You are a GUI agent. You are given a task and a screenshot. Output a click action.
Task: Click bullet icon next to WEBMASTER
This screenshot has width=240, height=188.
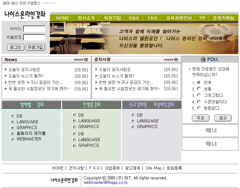click(x=12, y=139)
